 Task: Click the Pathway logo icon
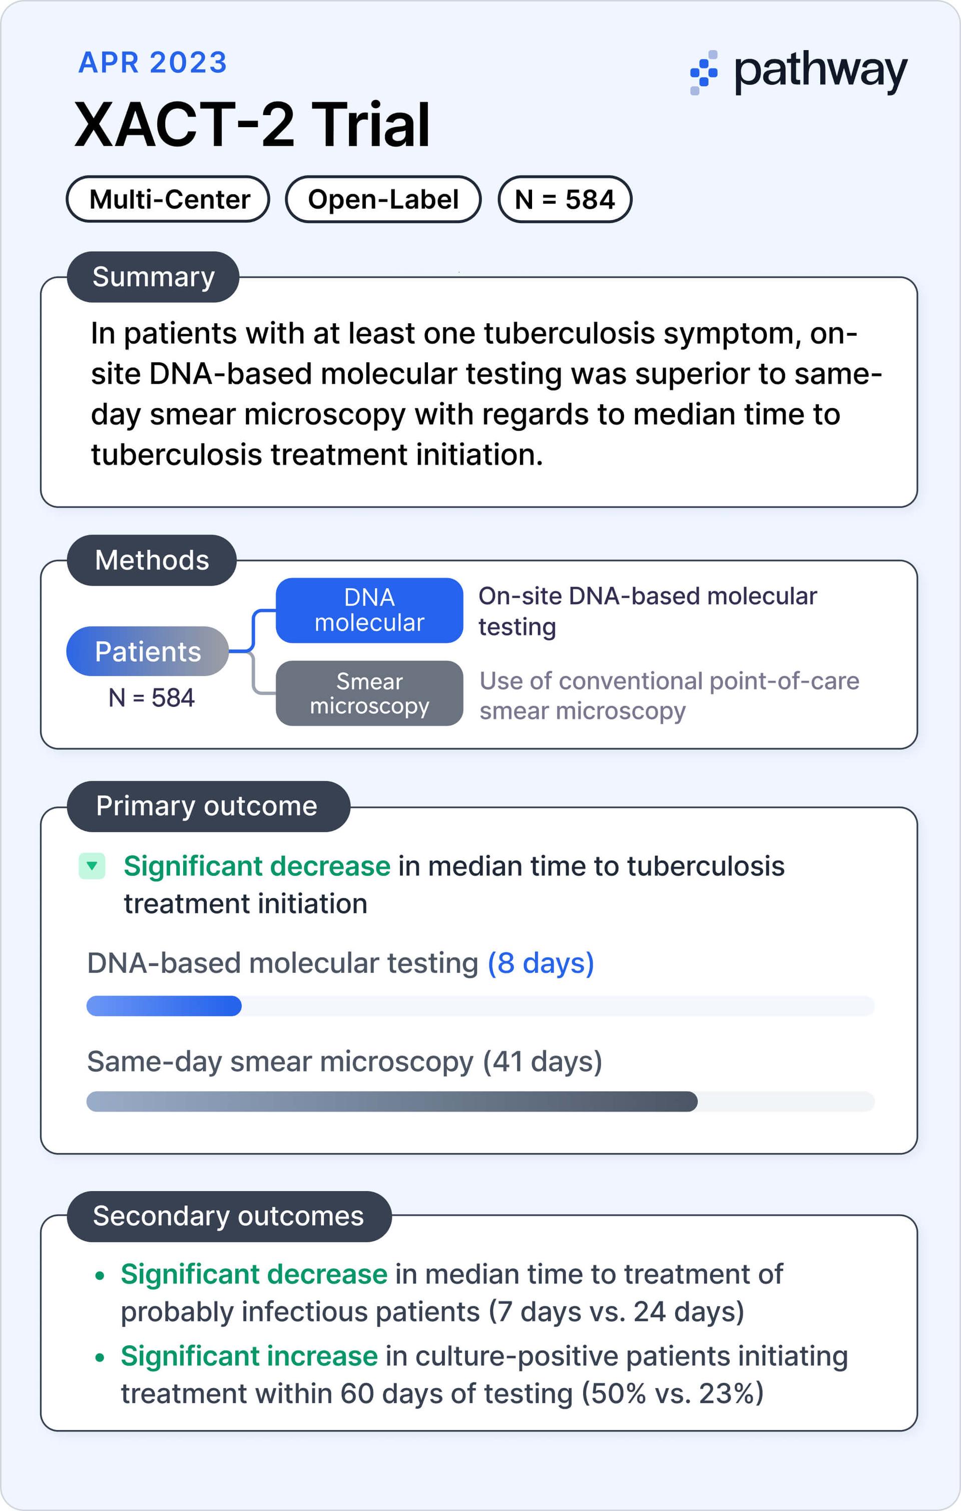(x=704, y=73)
